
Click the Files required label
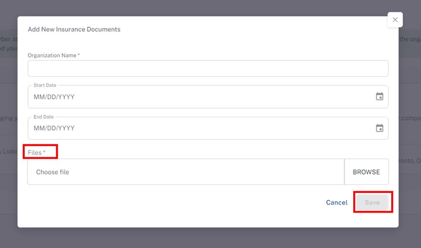coord(37,152)
